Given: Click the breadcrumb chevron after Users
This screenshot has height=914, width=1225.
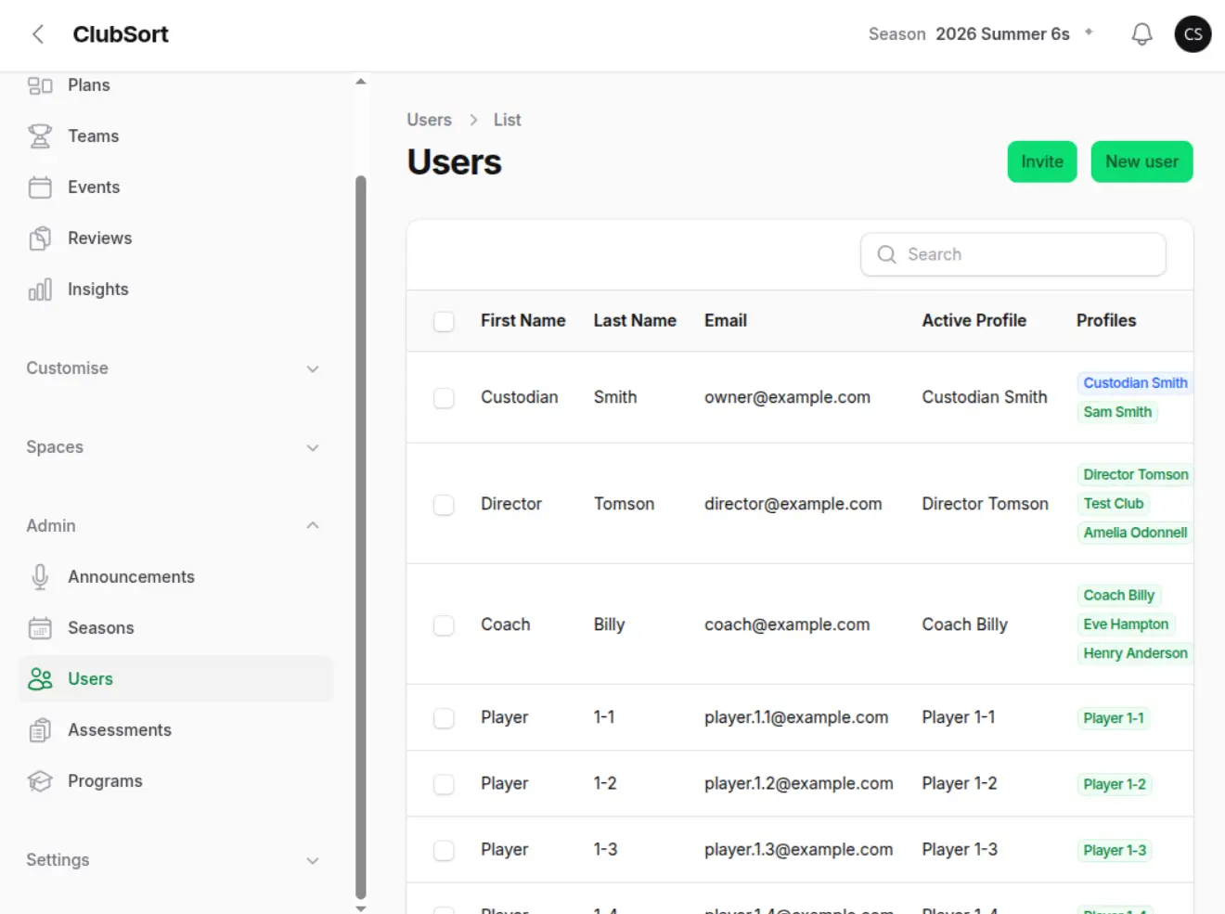Looking at the screenshot, I should click(473, 120).
